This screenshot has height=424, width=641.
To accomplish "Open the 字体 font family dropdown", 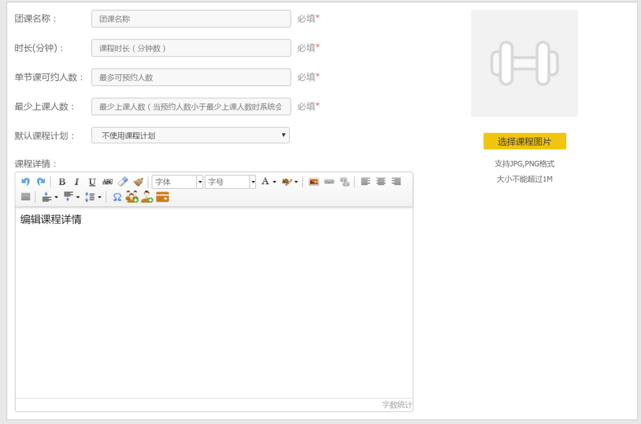I will 177,182.
